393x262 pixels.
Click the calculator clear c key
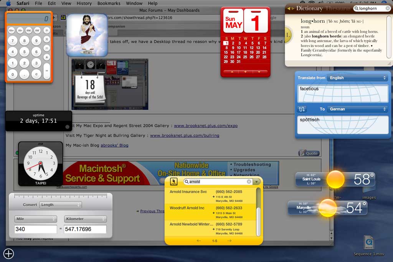click(x=36, y=74)
